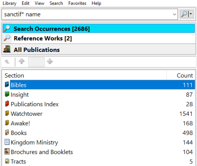Click the Tracts count 5
This screenshot has width=197, height=166.
point(191,161)
